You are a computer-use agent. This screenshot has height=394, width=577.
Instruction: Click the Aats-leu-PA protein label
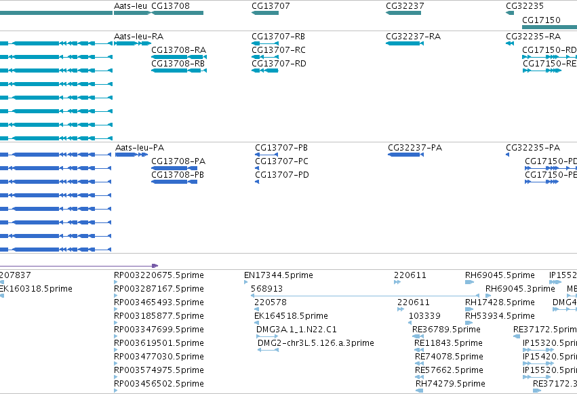pyautogui.click(x=140, y=148)
